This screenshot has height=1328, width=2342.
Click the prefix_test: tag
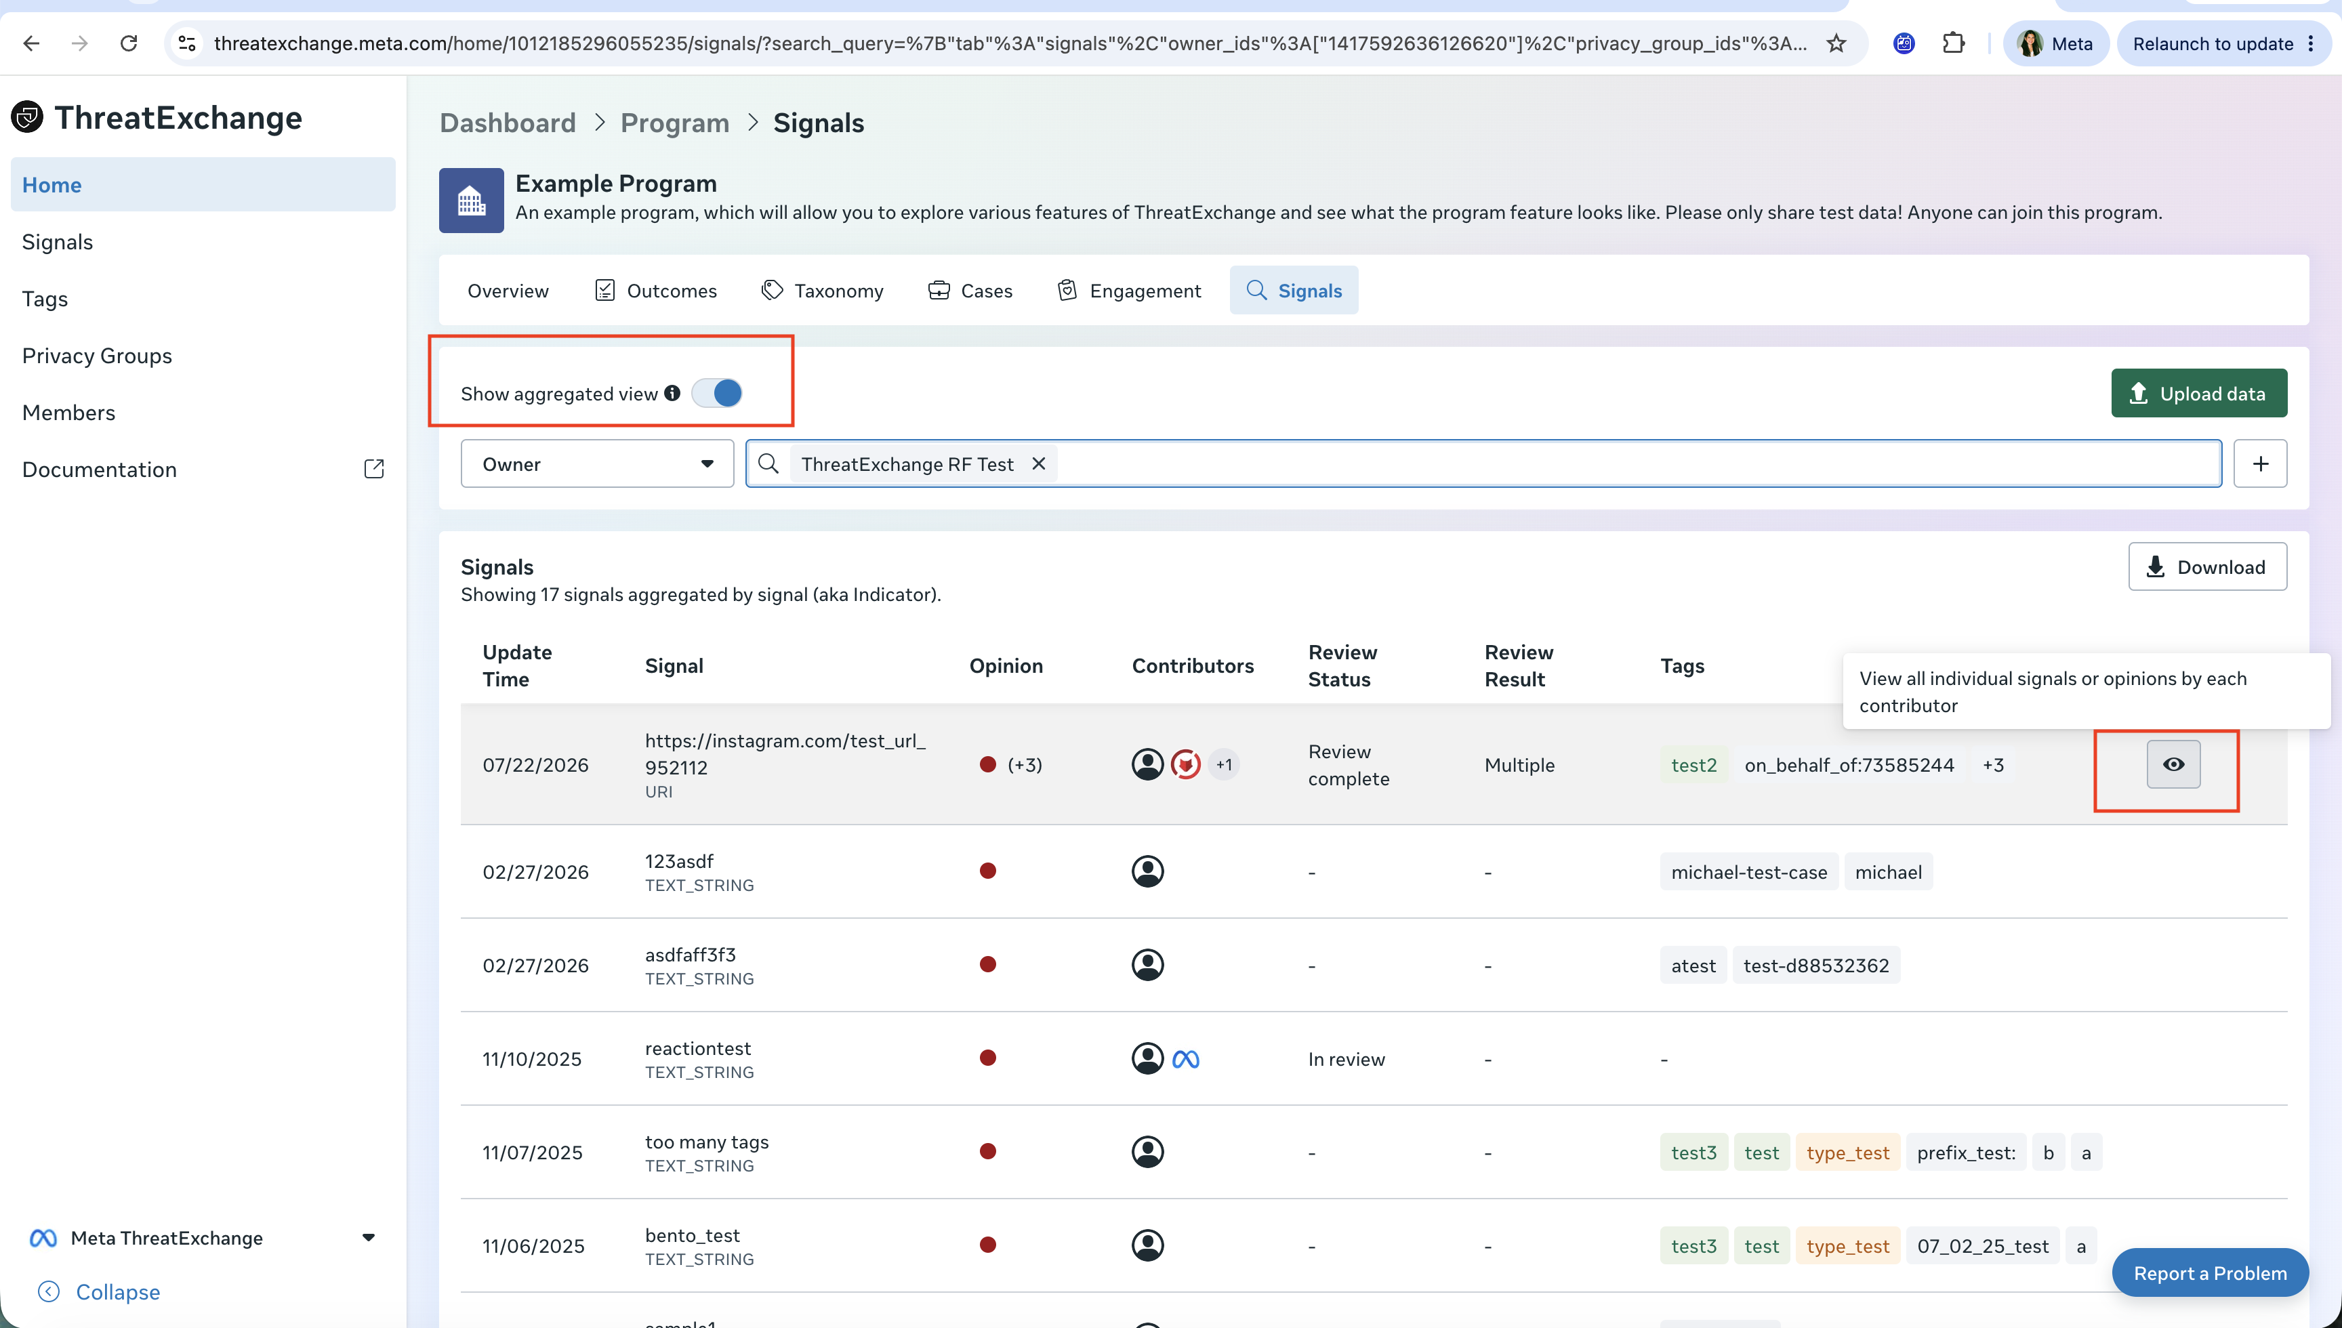click(x=1967, y=1152)
